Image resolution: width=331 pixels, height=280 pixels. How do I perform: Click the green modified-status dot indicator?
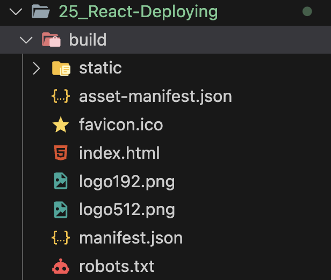click(x=307, y=11)
